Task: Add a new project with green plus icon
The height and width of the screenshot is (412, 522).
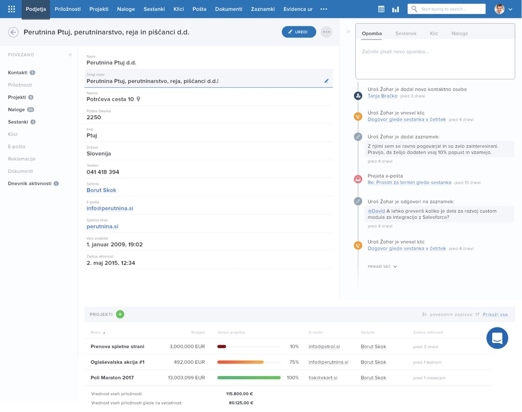Action: (x=120, y=314)
